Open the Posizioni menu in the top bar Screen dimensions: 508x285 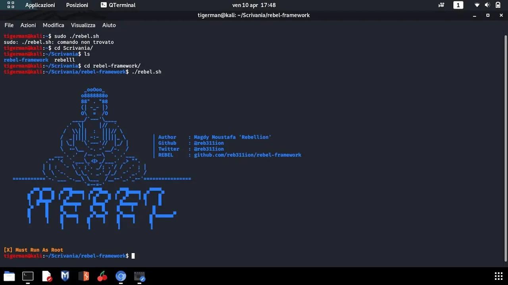click(x=77, y=5)
